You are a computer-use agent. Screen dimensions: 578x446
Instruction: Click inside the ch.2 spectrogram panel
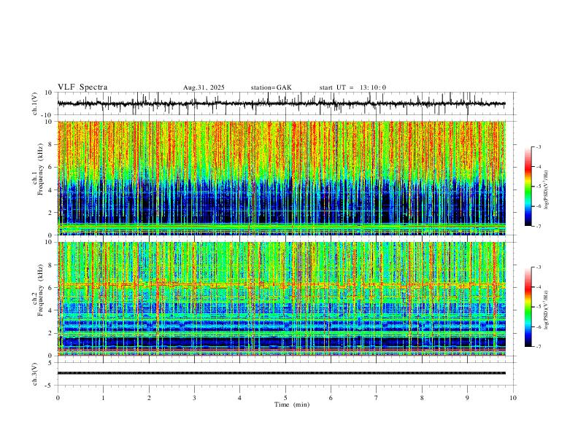pyautogui.click(x=282, y=299)
